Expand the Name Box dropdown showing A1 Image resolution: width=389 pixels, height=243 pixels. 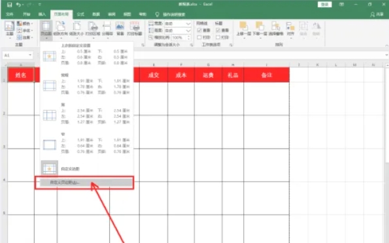click(x=30, y=55)
